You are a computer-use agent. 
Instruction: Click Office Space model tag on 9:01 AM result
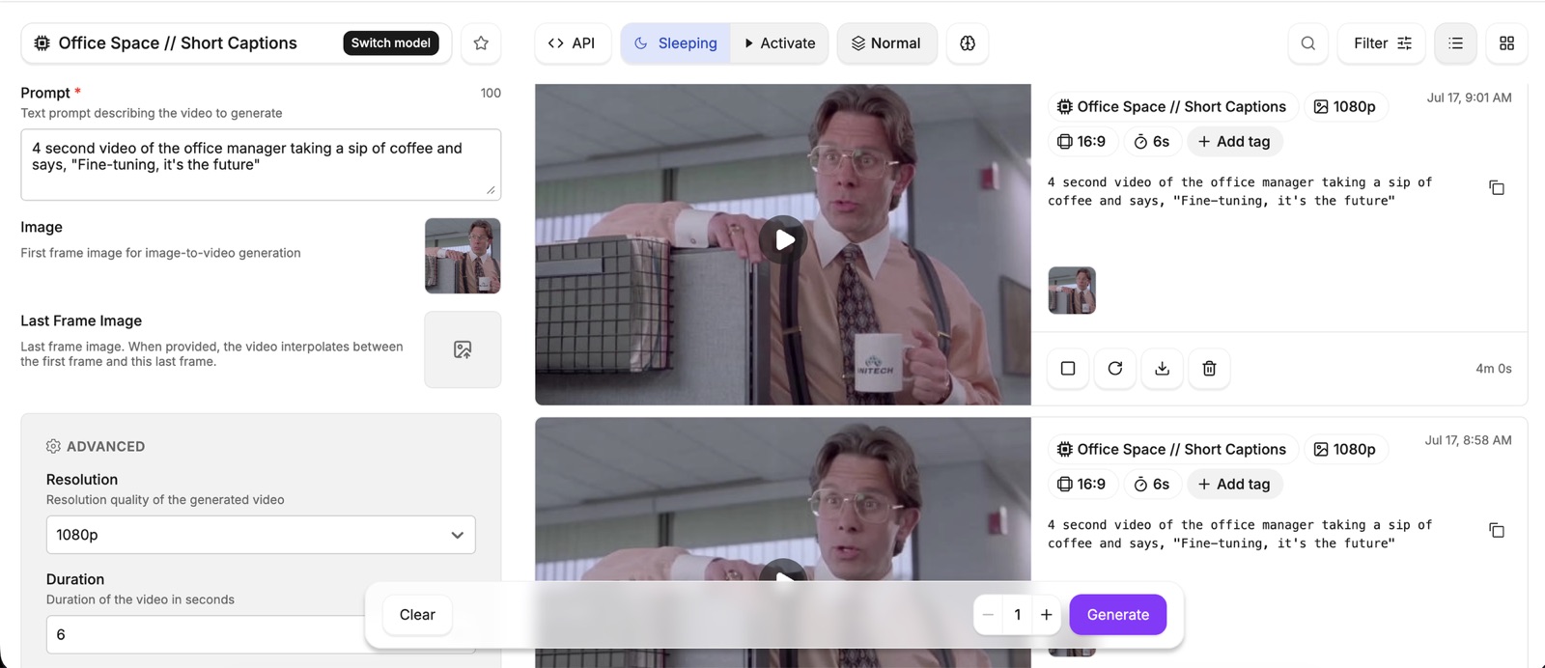pyautogui.click(x=1171, y=107)
